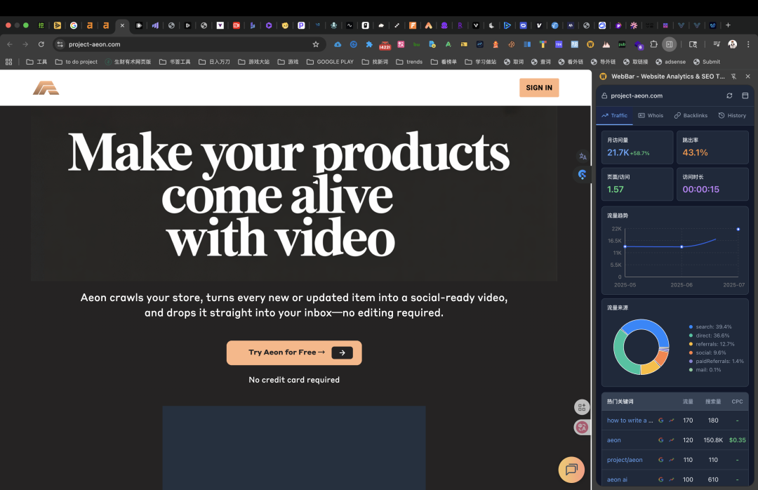
Task: Click the address bar showing project-aeon.com
Action: 189,44
